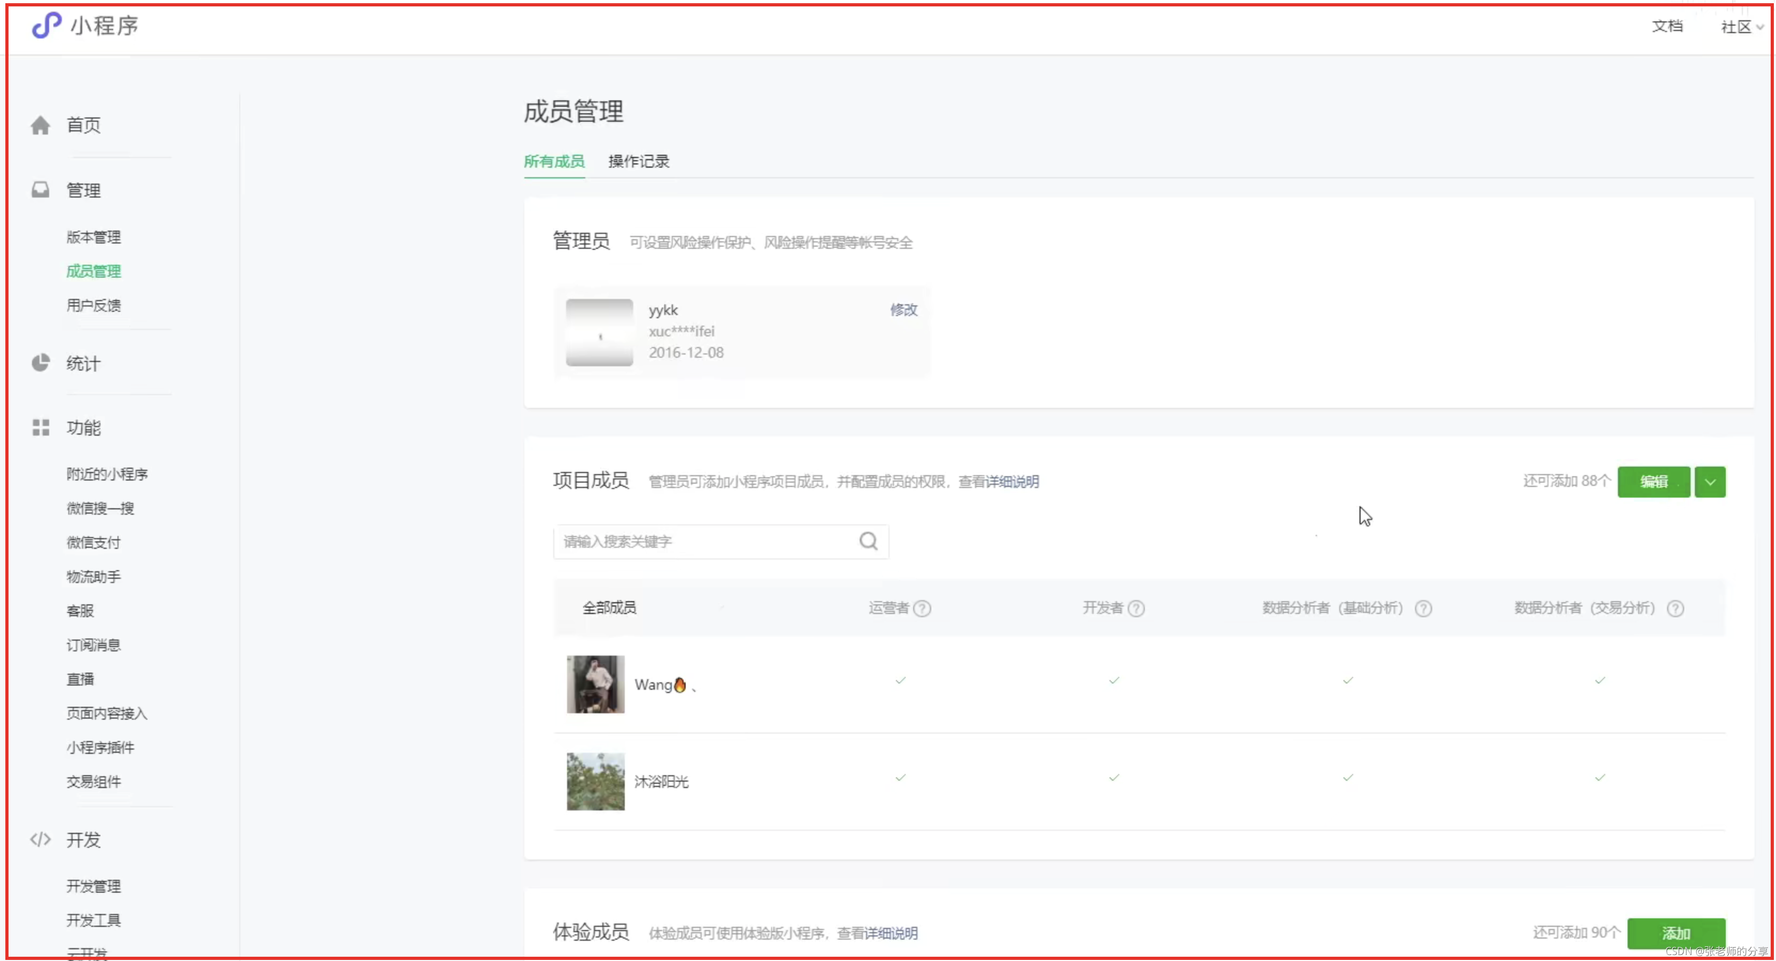Expand dropdown arrow beside 编辑 button

coord(1710,482)
